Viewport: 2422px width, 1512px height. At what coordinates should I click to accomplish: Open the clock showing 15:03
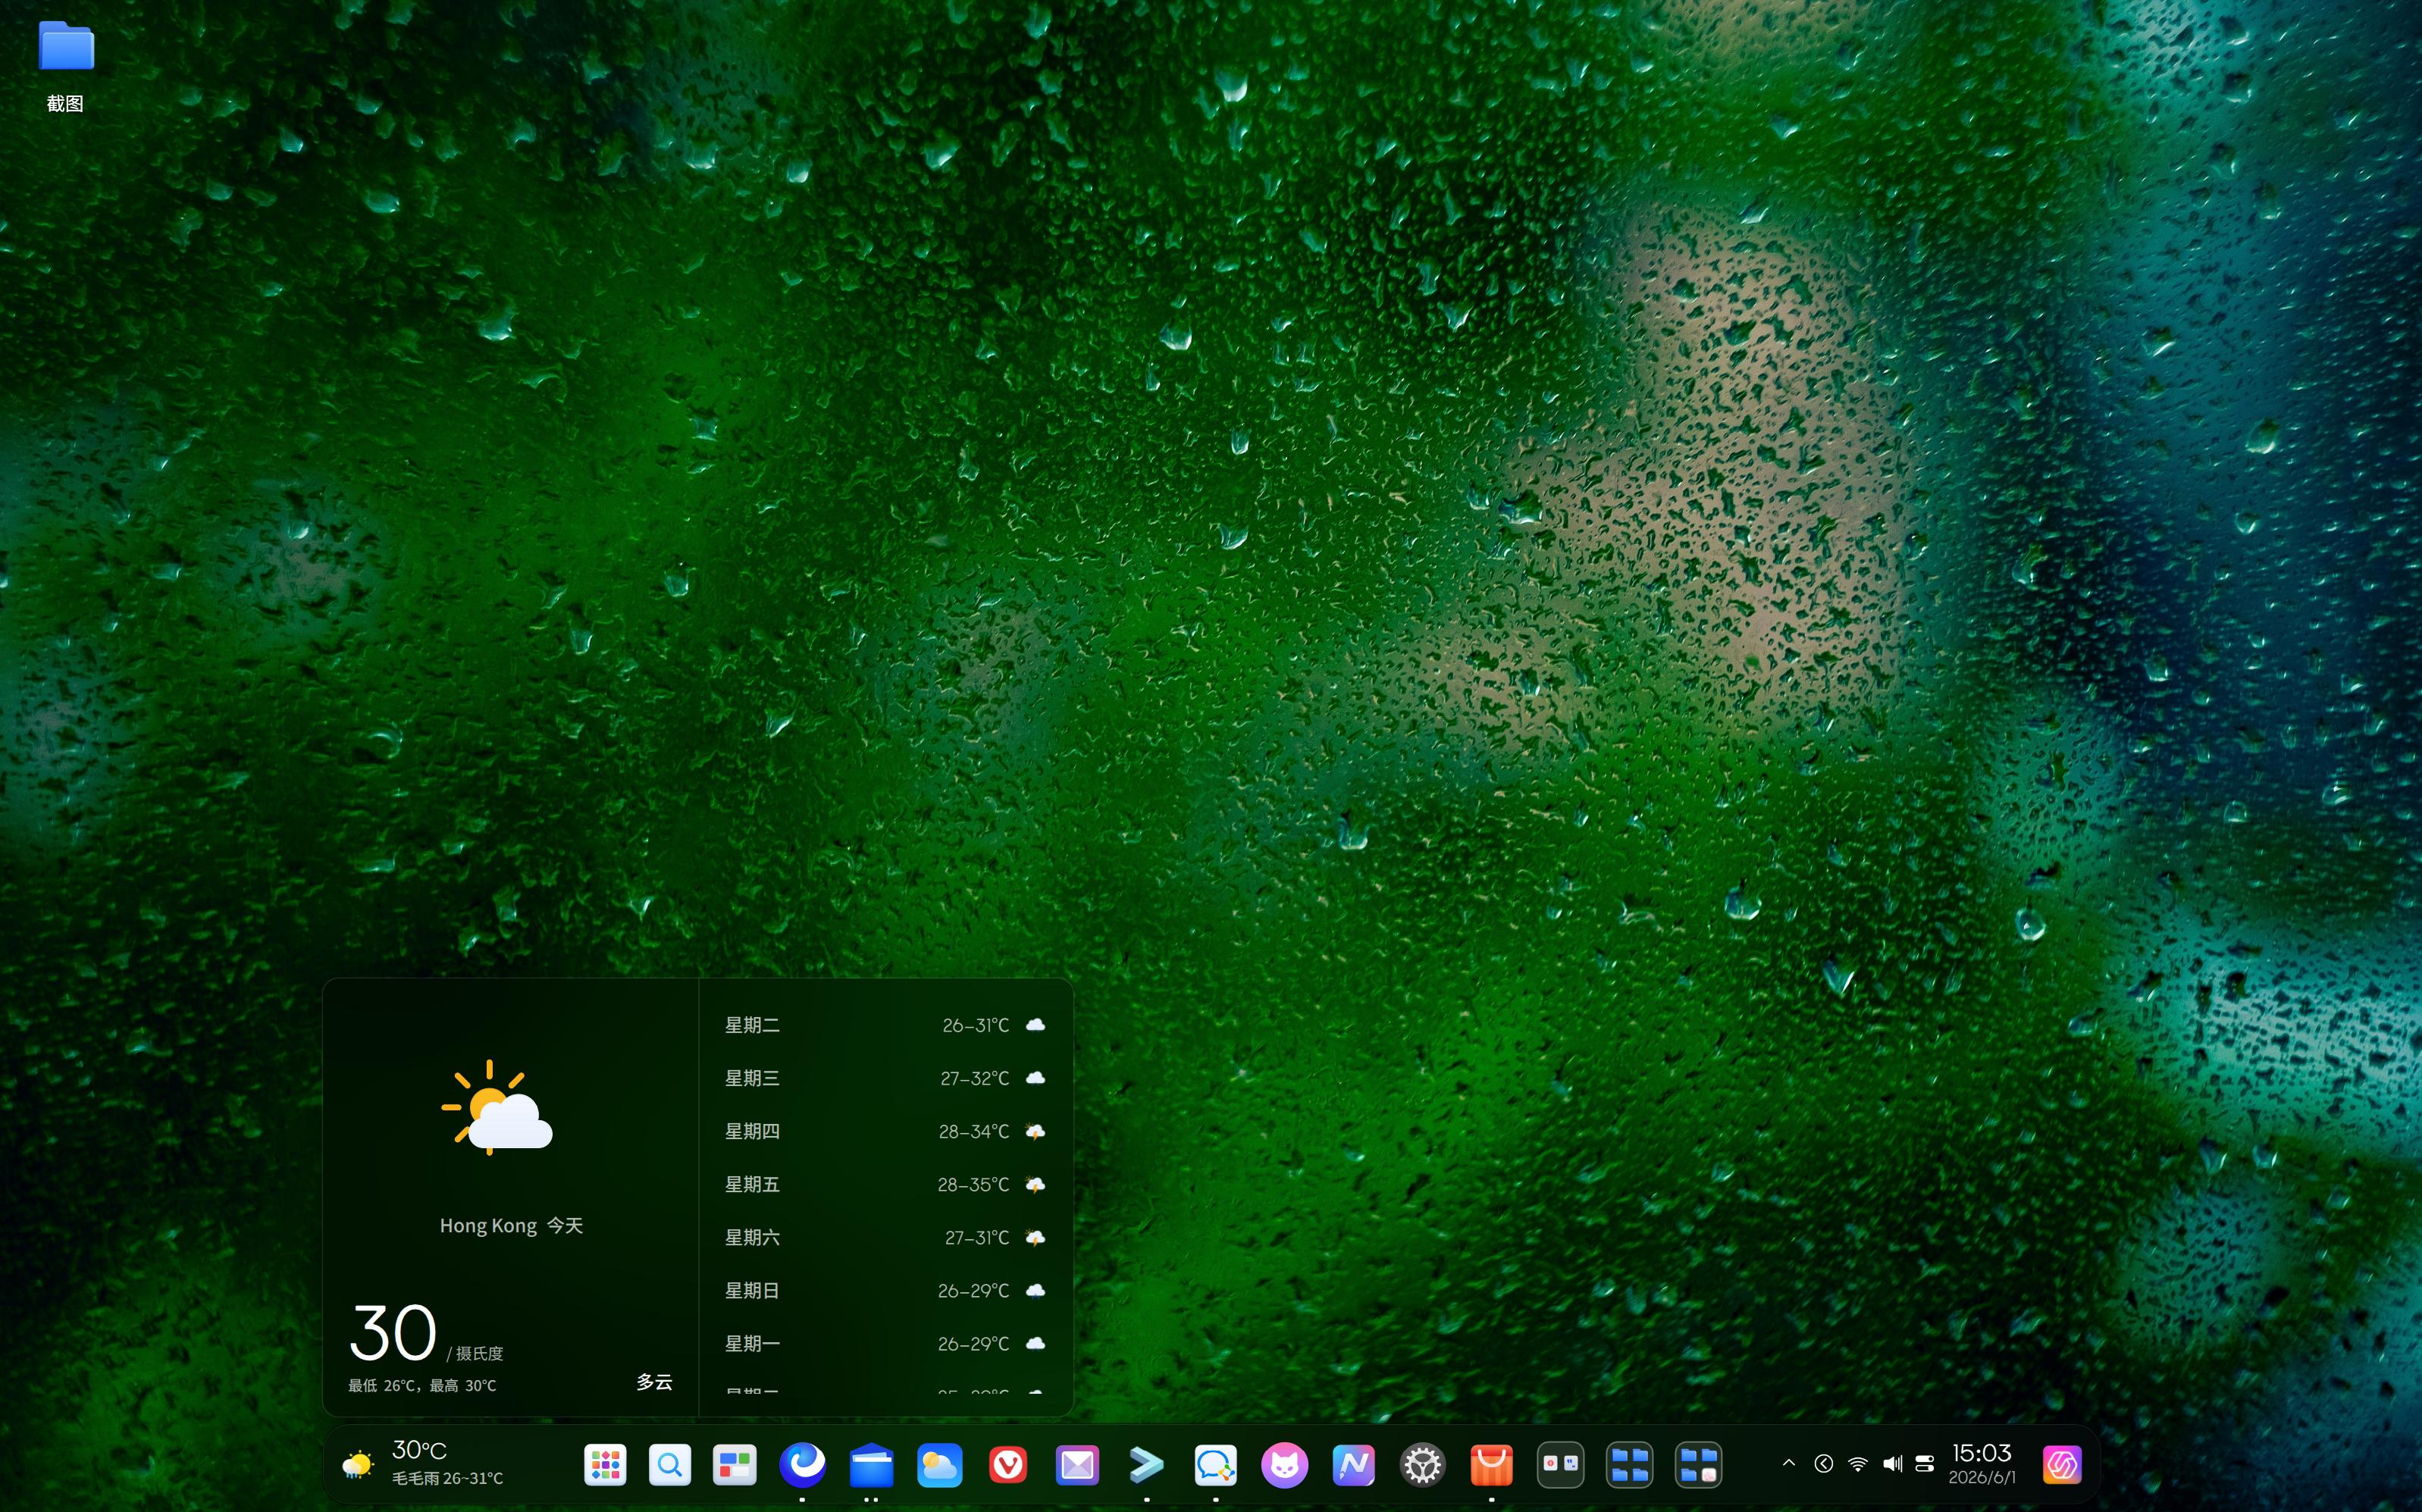point(1981,1453)
